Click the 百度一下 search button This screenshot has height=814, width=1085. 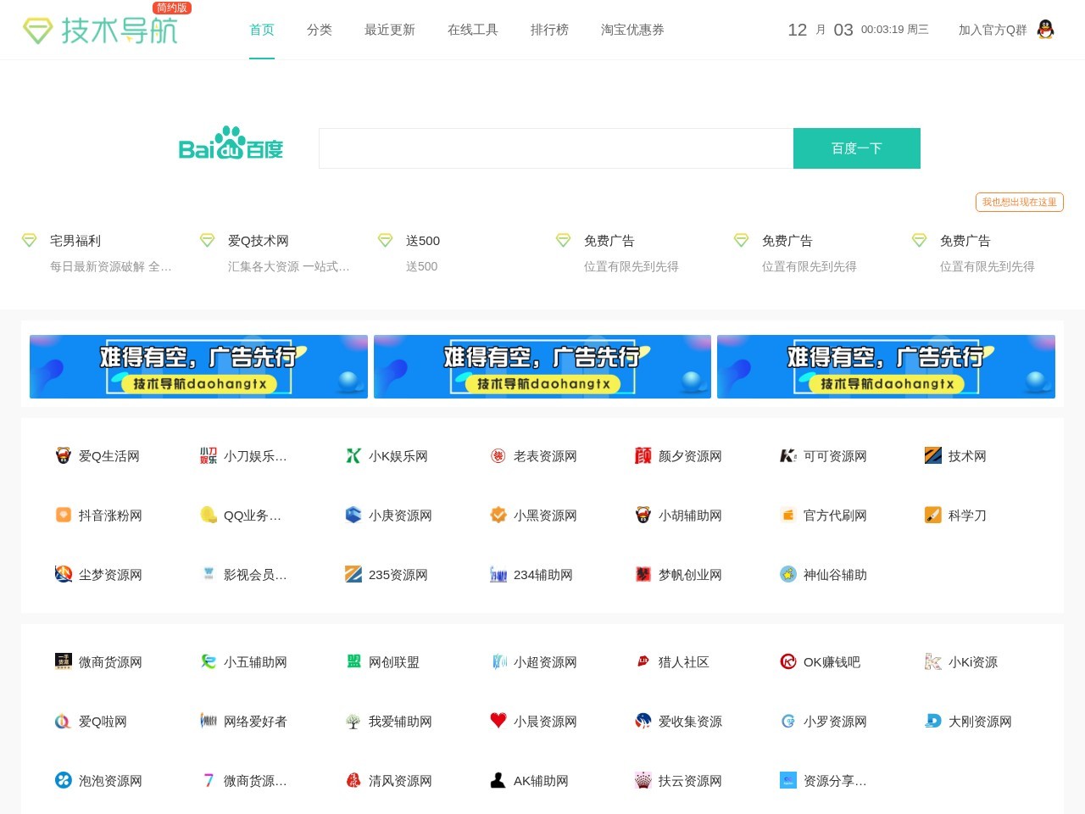pos(856,148)
